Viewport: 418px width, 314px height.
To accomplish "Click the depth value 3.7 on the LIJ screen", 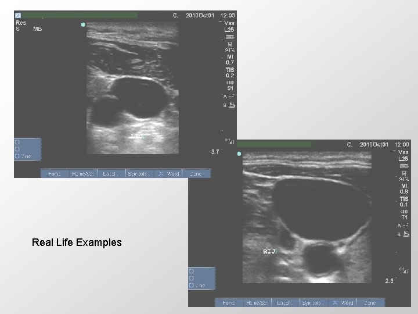I will [x=215, y=152].
